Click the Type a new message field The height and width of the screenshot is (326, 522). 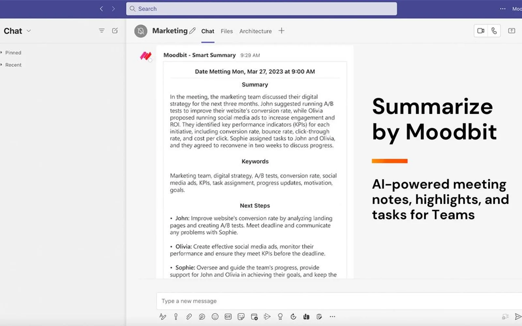click(339, 301)
